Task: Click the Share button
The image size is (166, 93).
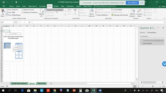Action: [162, 6]
